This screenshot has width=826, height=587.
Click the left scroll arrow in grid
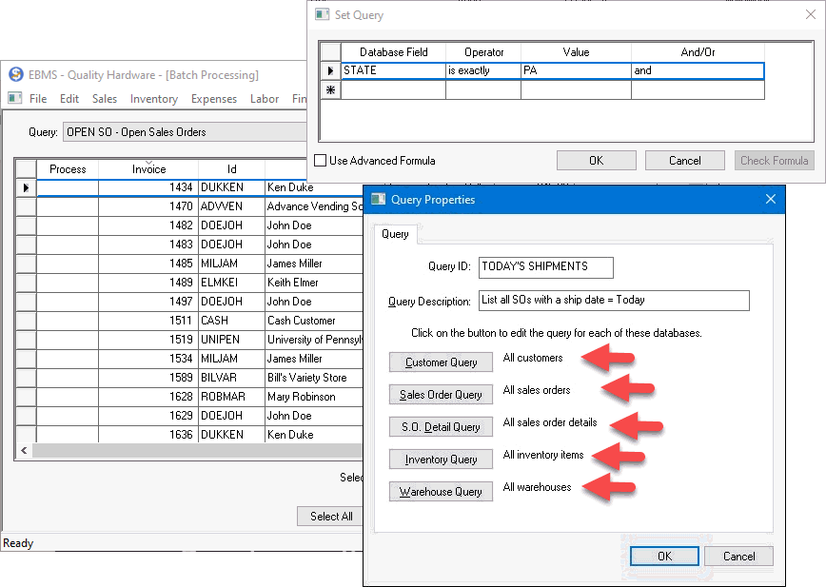[x=25, y=450]
